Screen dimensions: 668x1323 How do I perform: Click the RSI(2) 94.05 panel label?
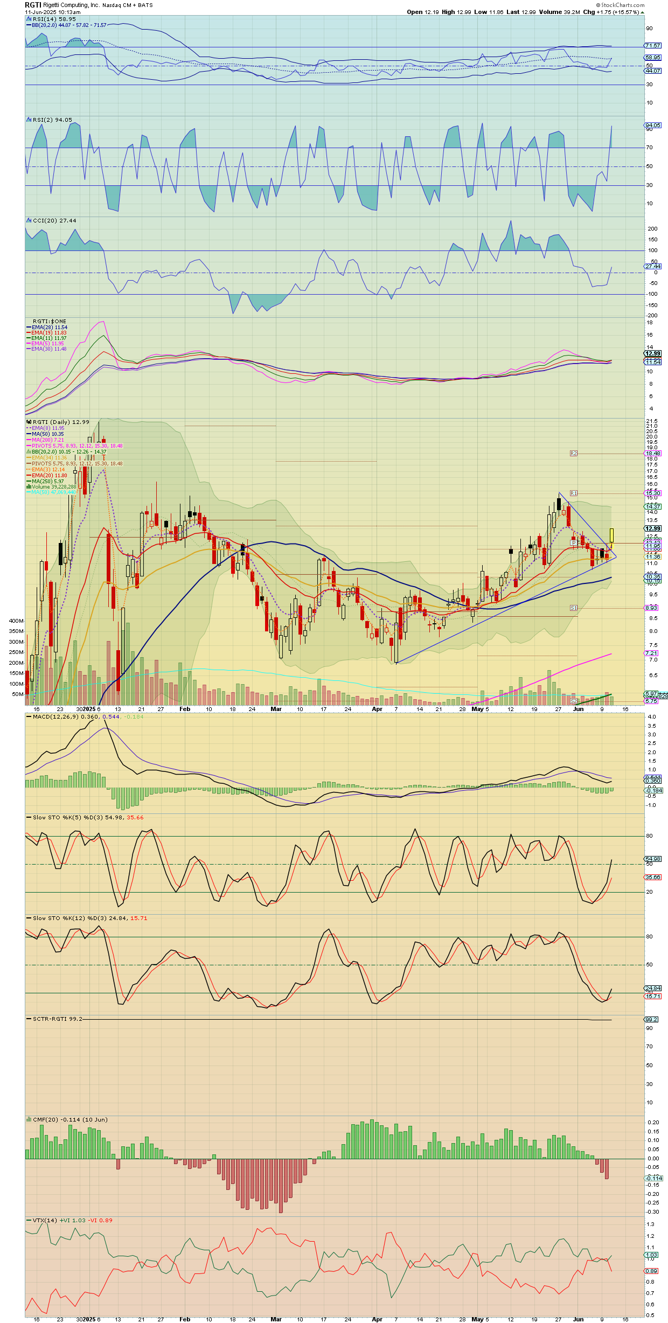52,120
